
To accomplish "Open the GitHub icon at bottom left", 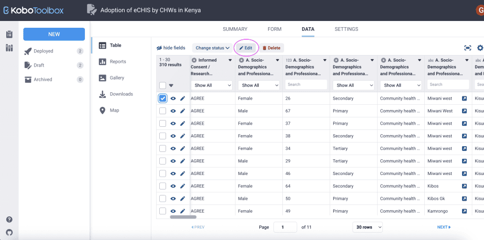I will pyautogui.click(x=9, y=232).
